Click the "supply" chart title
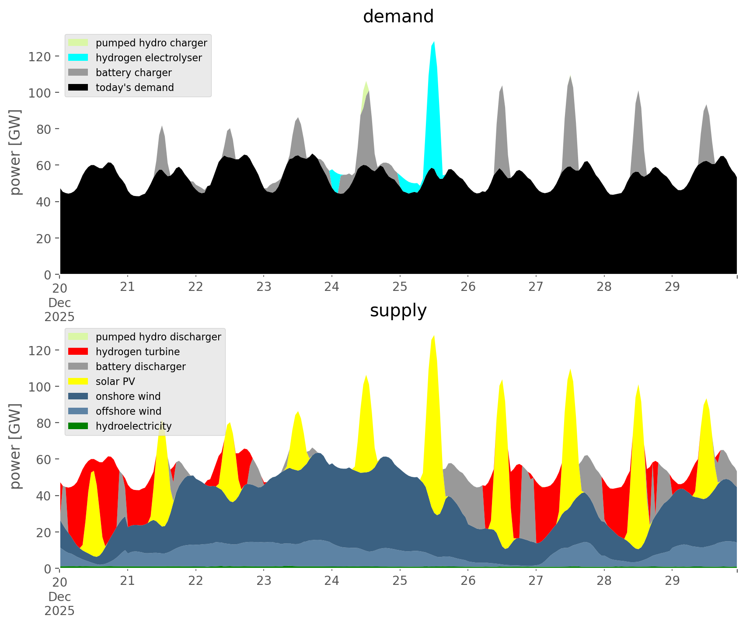Image resolution: width=746 pixels, height=626 pixels. click(x=398, y=311)
